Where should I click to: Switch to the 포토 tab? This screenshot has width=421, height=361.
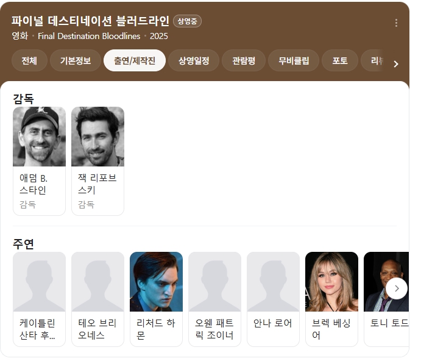tap(340, 61)
